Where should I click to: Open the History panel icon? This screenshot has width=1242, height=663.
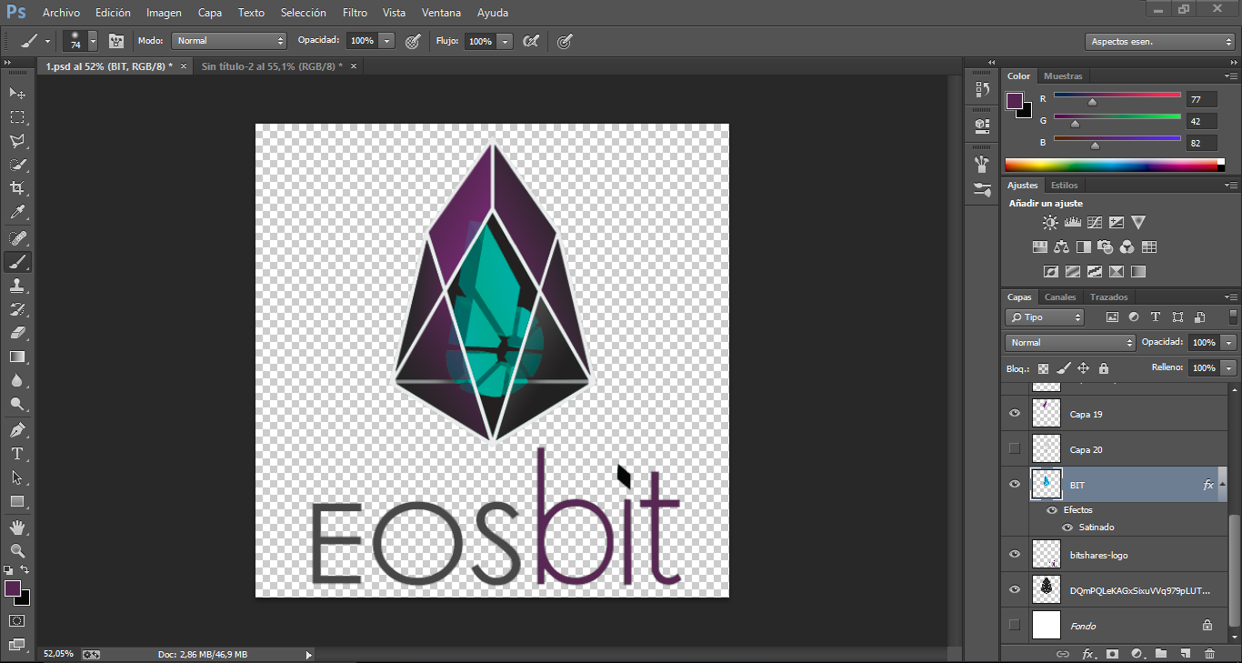click(x=982, y=89)
